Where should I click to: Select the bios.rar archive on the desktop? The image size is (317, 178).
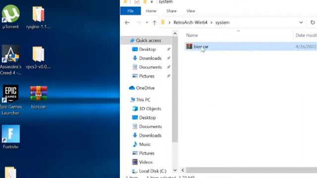pos(39,97)
